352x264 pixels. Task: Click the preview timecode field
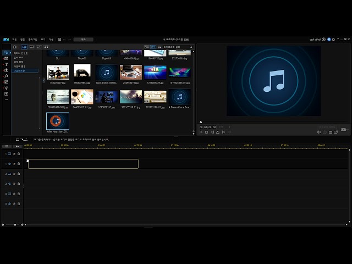click(208, 127)
